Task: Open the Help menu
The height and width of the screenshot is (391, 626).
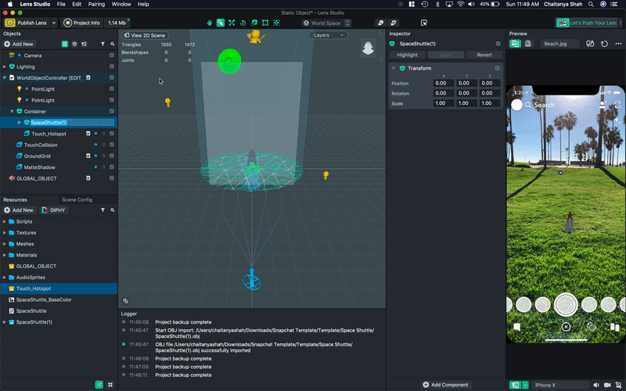Action: [x=143, y=4]
